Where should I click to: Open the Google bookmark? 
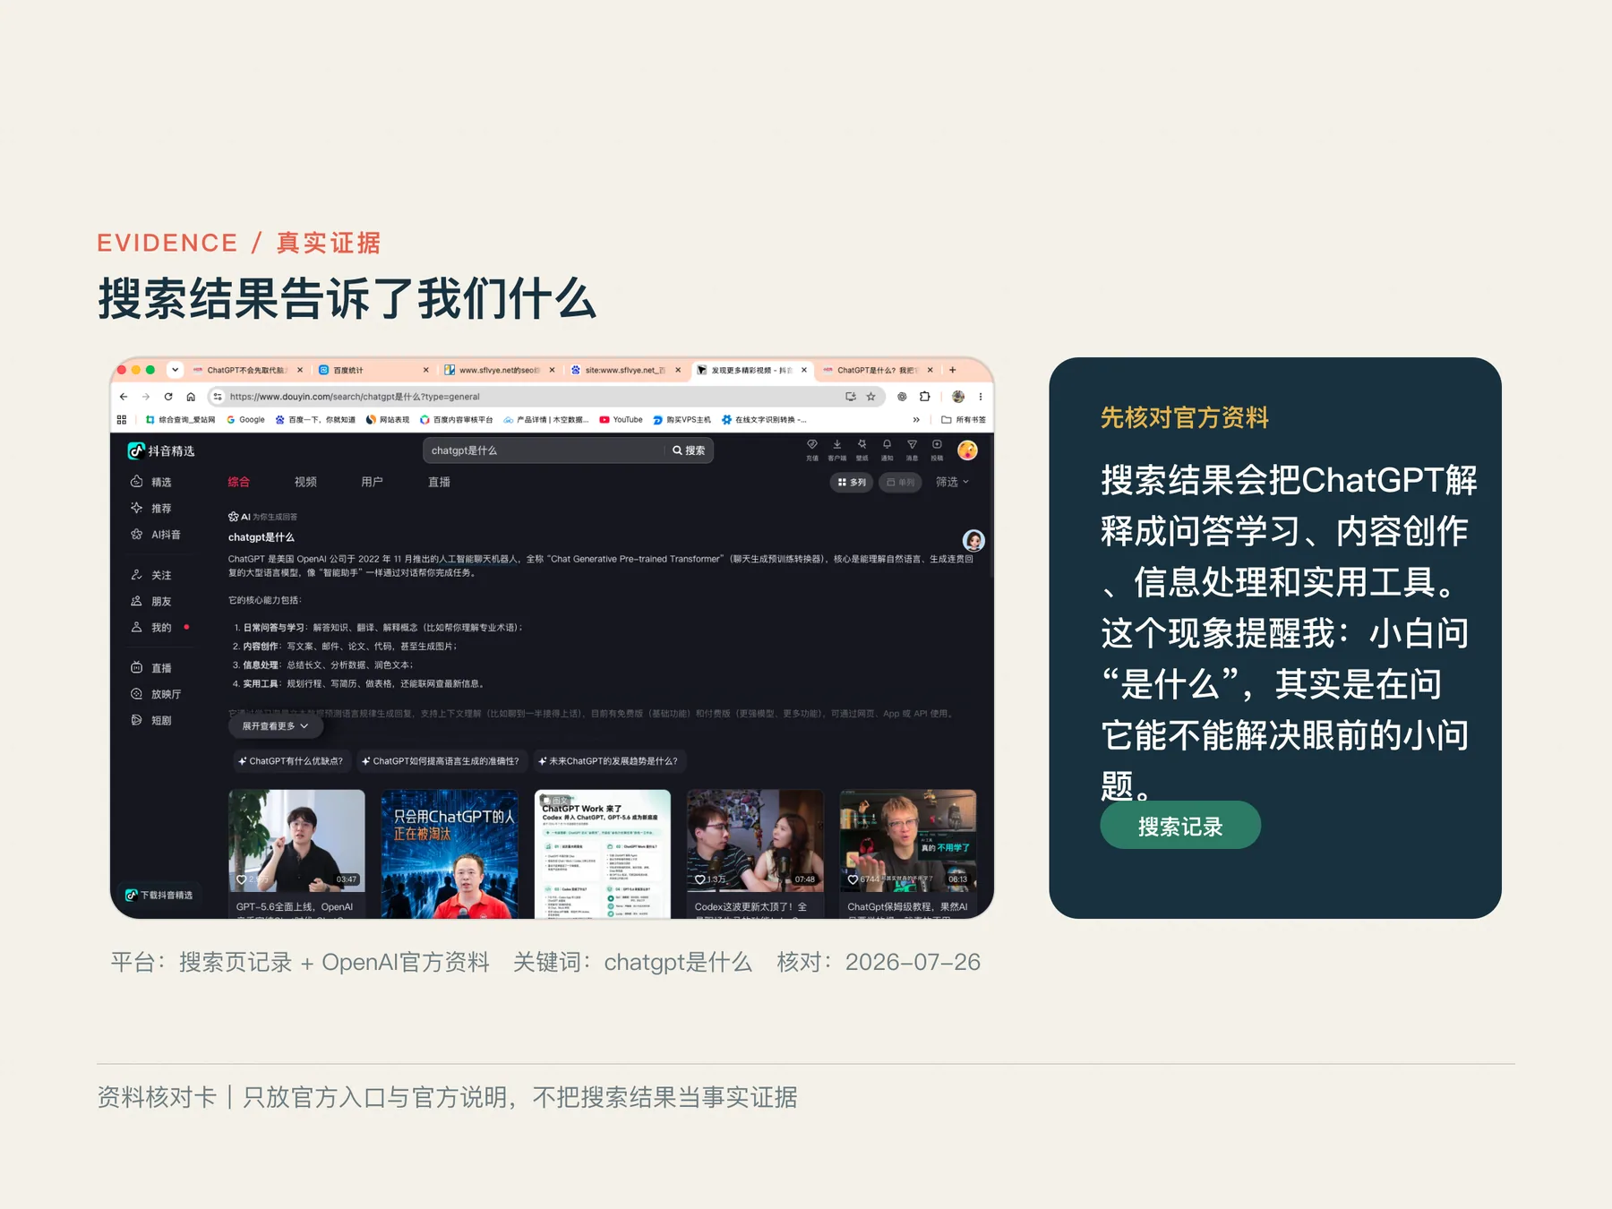[x=246, y=419]
